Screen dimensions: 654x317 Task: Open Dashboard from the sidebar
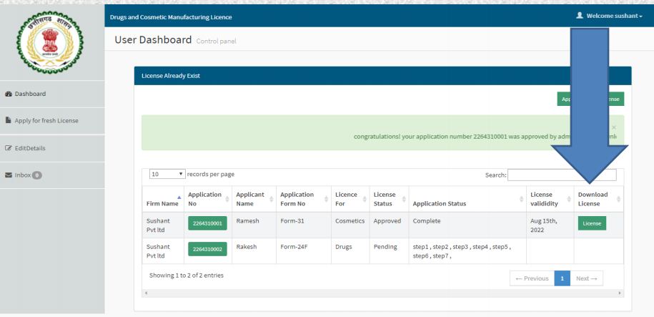tap(31, 93)
